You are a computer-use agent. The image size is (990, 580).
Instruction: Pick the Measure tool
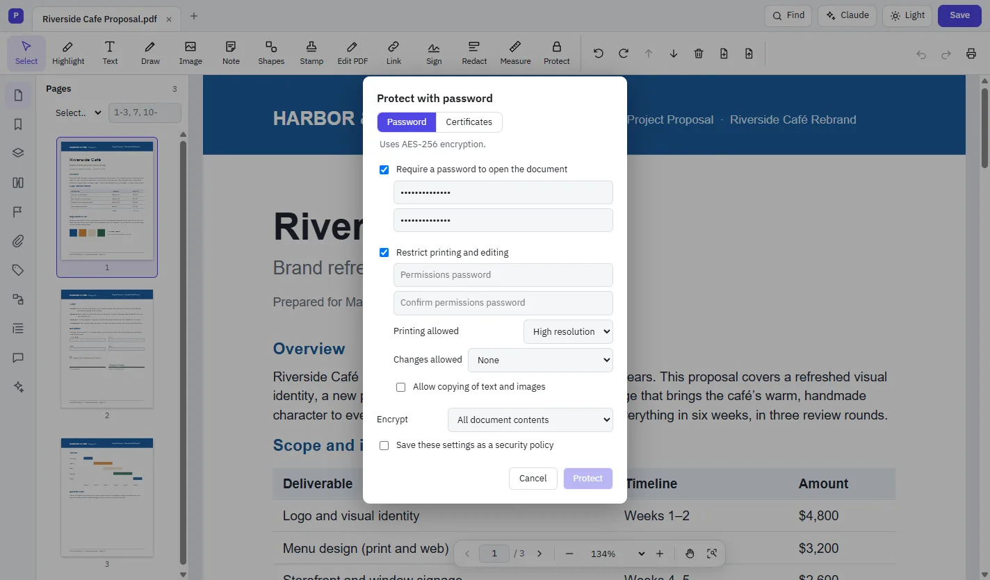pyautogui.click(x=515, y=53)
